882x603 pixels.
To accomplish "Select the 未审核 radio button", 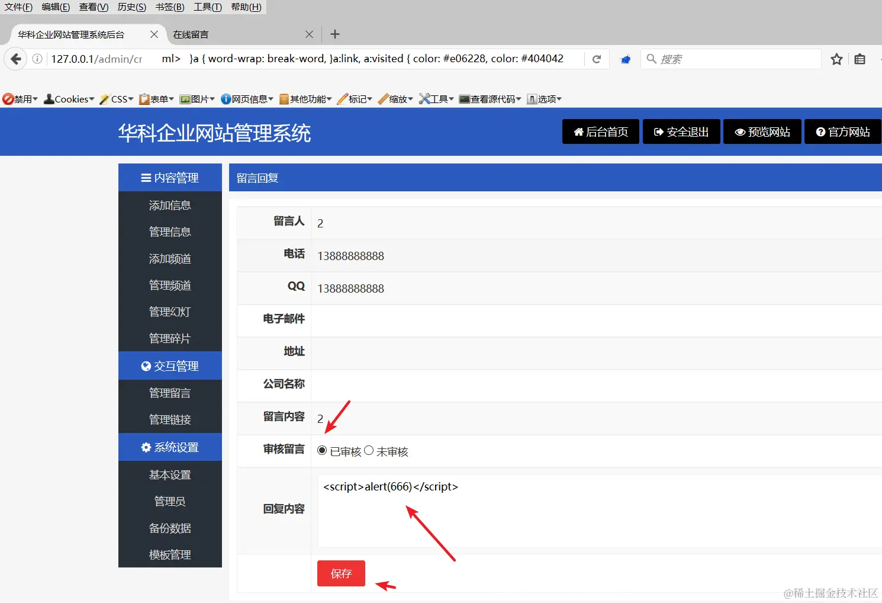I will pos(370,450).
